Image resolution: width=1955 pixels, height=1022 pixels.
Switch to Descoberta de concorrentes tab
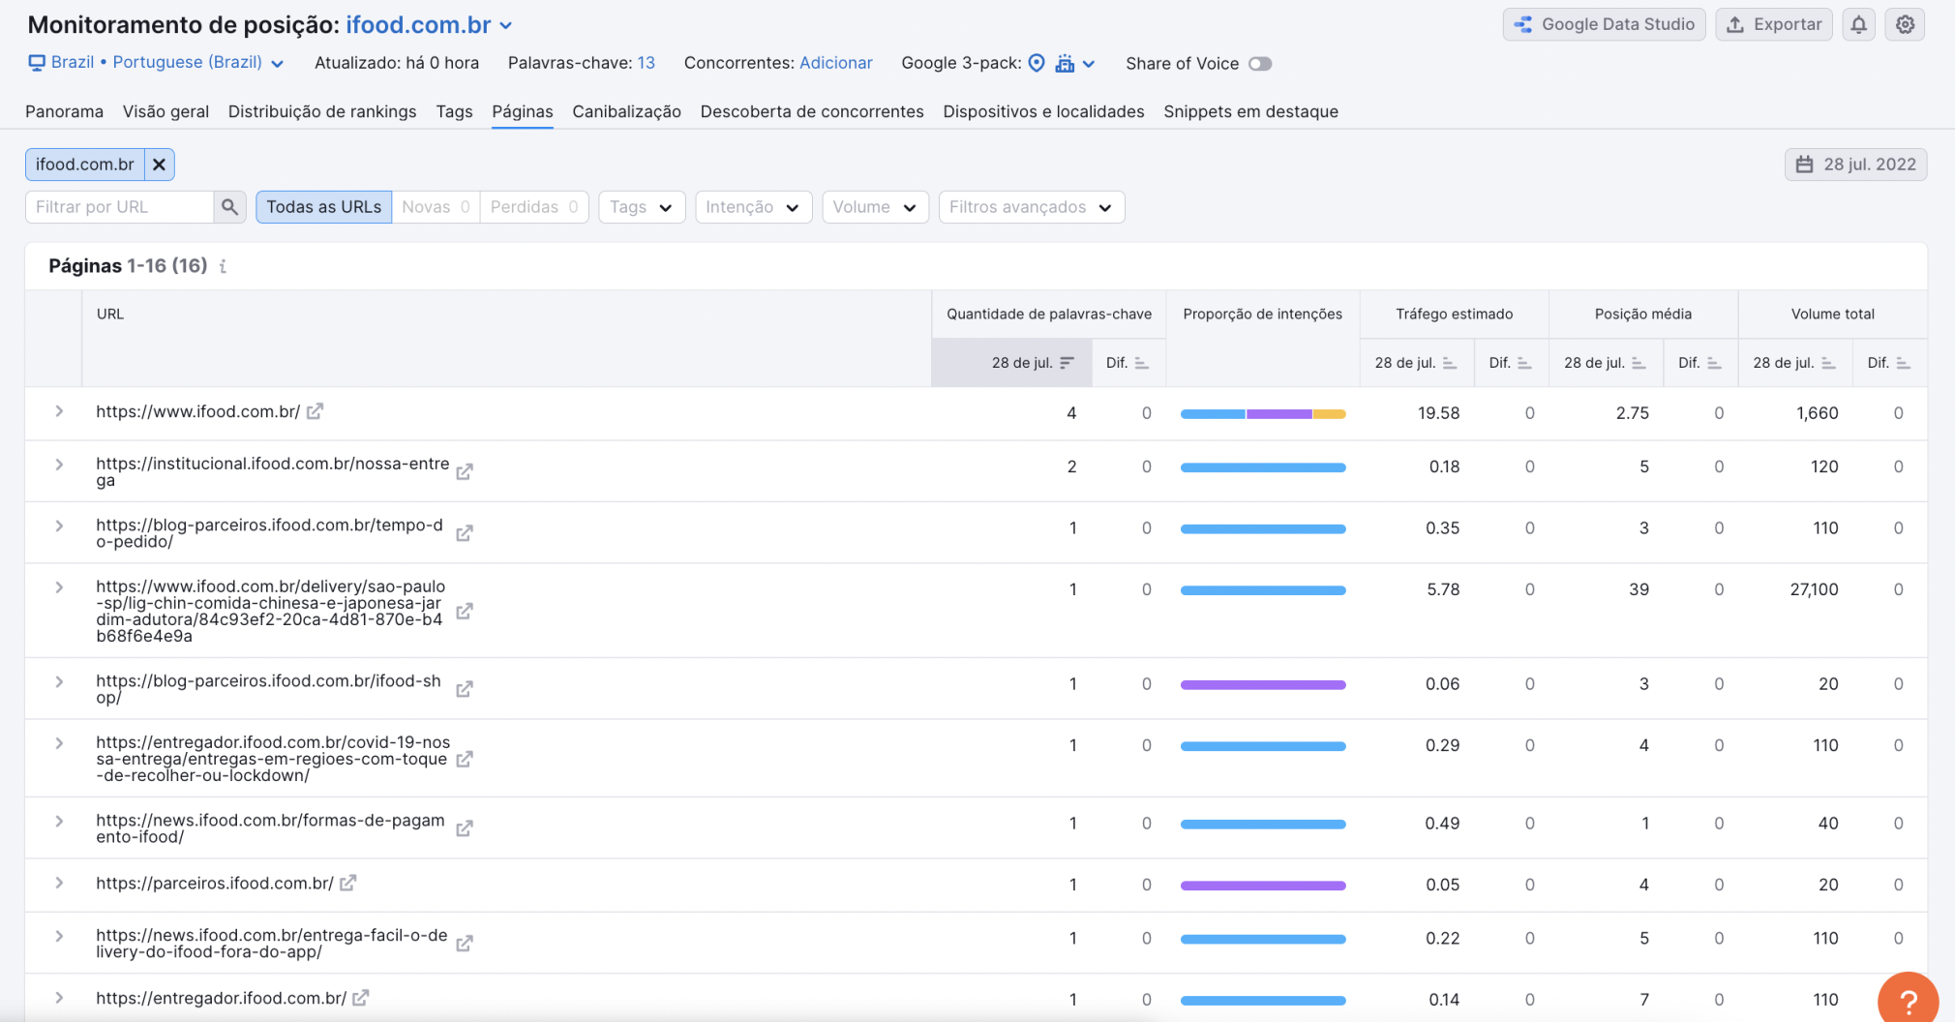[812, 111]
